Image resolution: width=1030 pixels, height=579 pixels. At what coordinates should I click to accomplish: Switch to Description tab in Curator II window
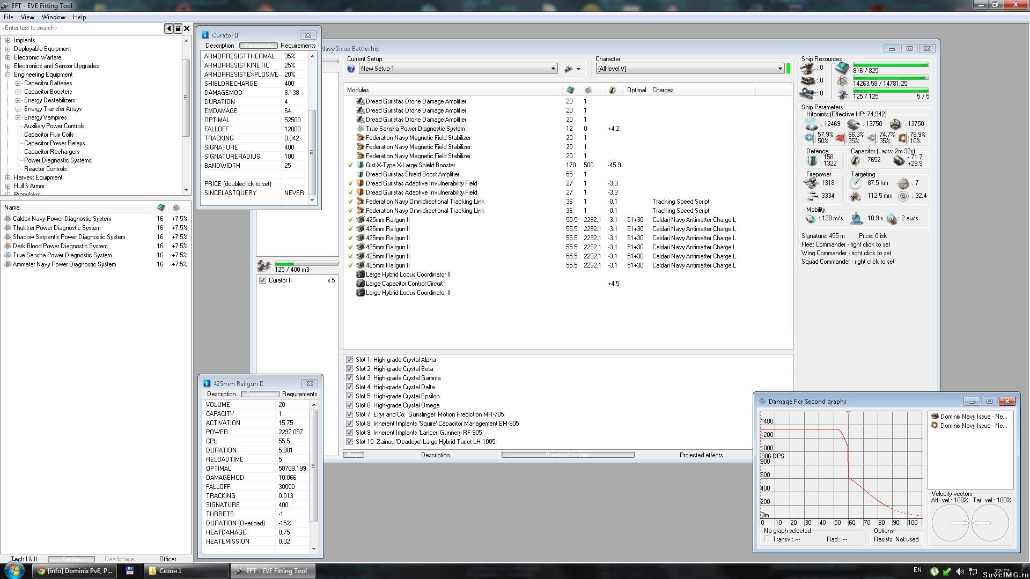219,46
